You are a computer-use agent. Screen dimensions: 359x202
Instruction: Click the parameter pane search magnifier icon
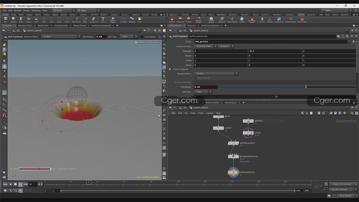347,36
